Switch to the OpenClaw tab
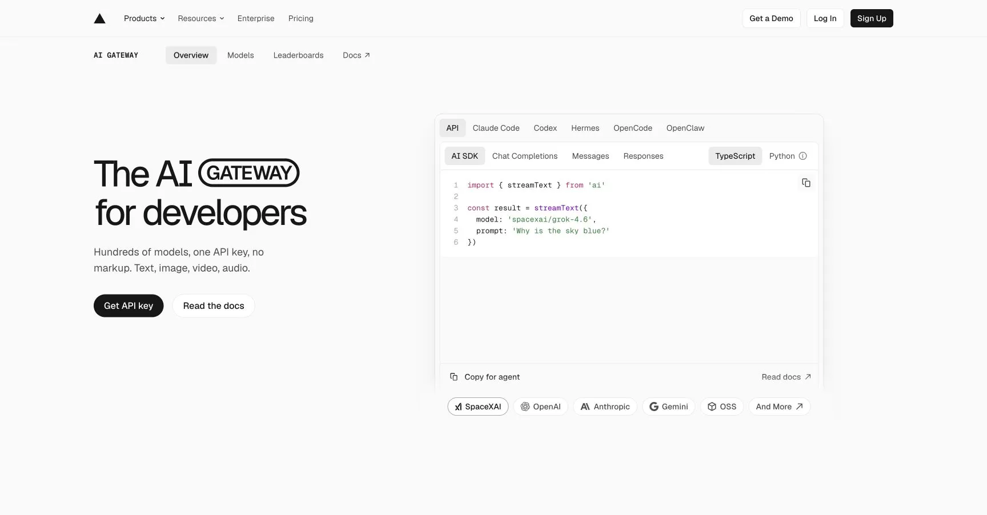The width and height of the screenshot is (987, 515). [x=685, y=128]
